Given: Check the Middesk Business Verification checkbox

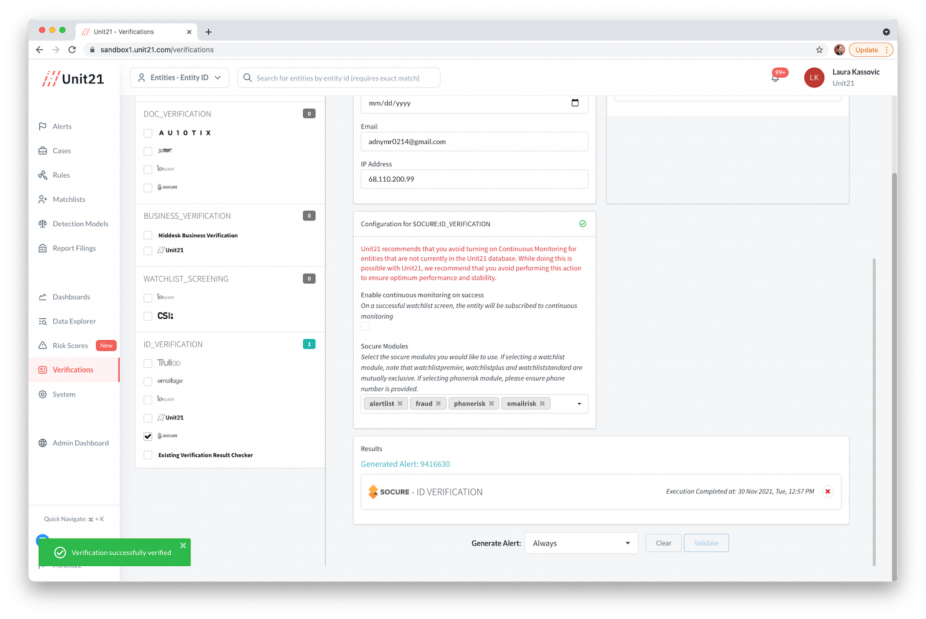Looking at the screenshot, I should point(148,235).
